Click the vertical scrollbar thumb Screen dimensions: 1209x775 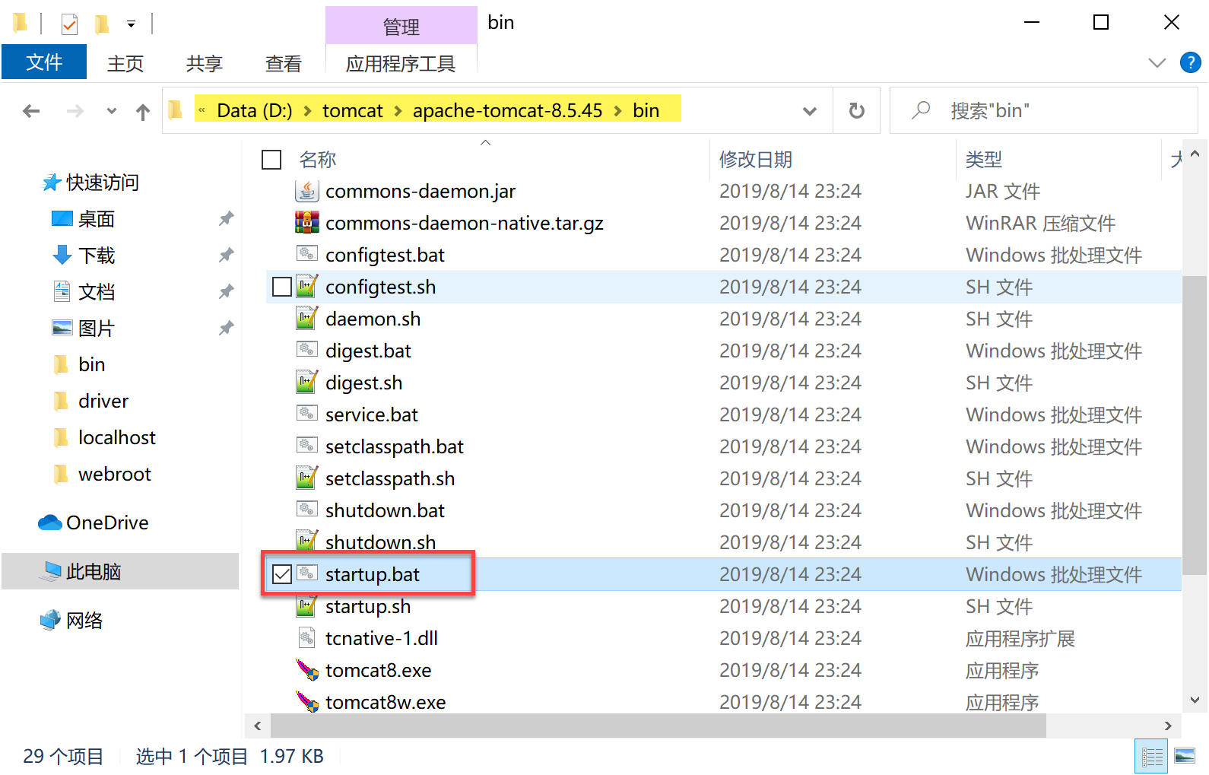(x=1194, y=424)
